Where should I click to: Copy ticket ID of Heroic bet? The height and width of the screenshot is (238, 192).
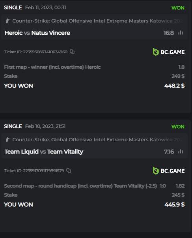(x=72, y=52)
